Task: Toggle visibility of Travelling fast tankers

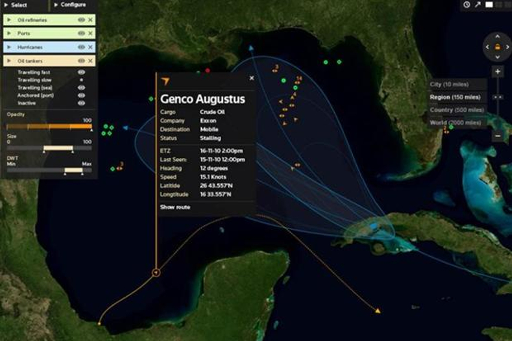Action: [81, 72]
